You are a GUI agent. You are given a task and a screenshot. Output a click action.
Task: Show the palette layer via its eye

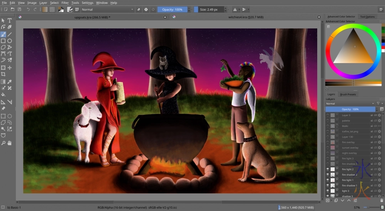point(328,121)
